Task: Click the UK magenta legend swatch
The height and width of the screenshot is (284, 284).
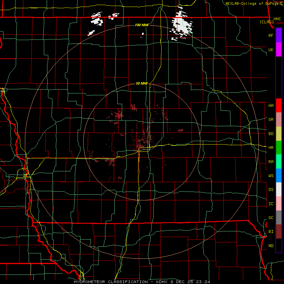Action: pos(279,50)
